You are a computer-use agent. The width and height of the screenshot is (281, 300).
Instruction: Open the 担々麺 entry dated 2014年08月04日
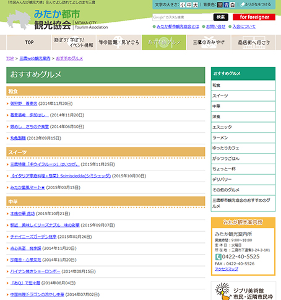click(25, 283)
